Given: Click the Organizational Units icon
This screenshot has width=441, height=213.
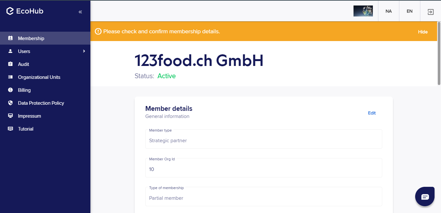Looking at the screenshot, I should pos(10,77).
